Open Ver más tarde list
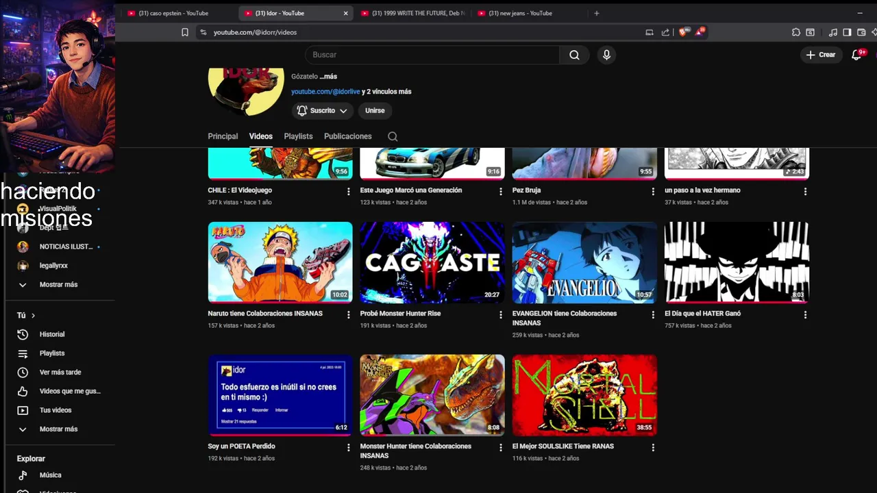 pyautogui.click(x=59, y=372)
